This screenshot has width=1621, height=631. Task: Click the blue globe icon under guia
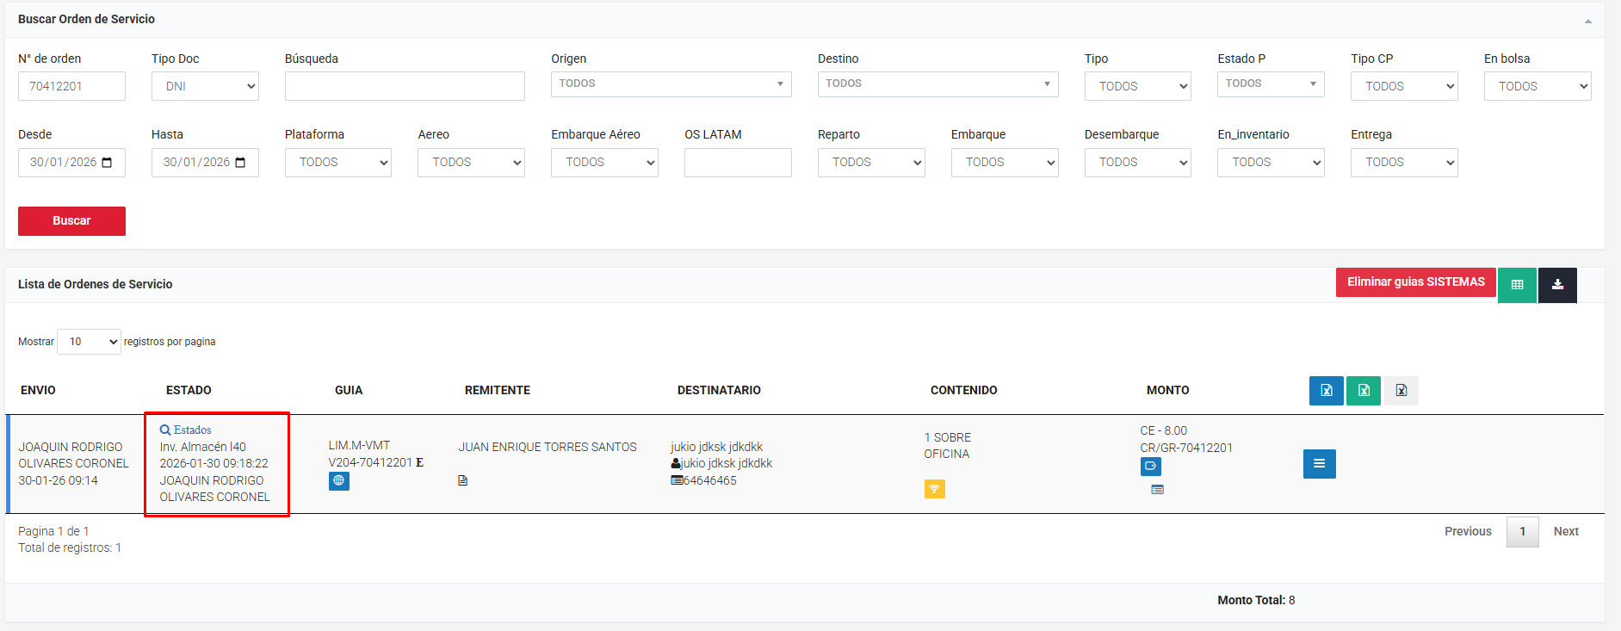[x=339, y=481]
